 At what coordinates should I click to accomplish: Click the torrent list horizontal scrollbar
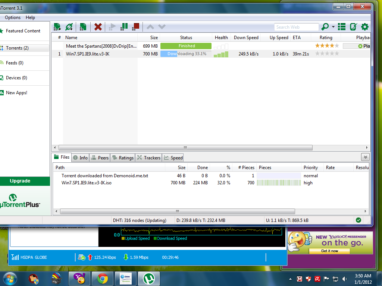pos(186,147)
